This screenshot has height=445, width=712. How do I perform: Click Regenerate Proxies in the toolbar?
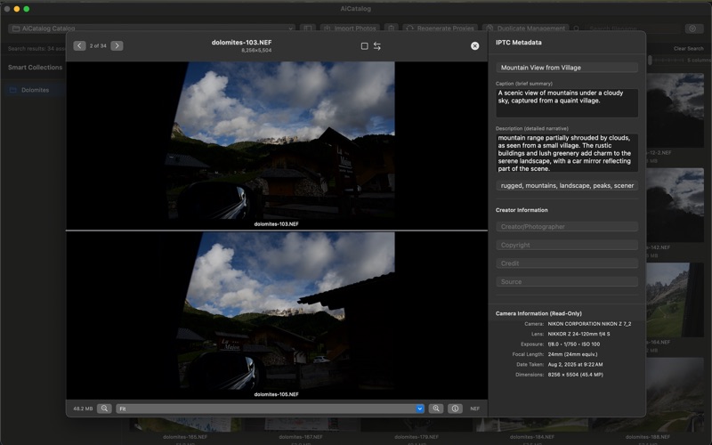440,28
